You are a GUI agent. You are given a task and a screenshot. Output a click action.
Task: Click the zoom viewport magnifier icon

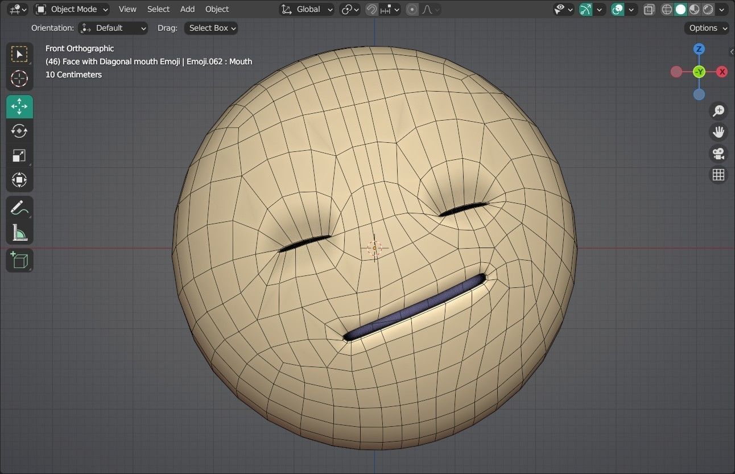click(x=719, y=110)
